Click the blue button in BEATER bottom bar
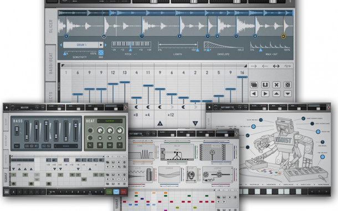 pos(116,192)
